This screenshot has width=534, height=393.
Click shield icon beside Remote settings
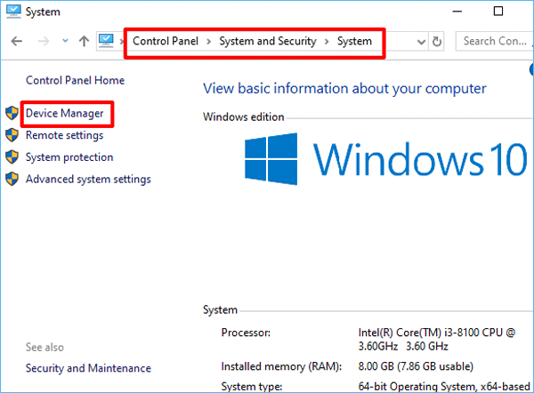click(12, 135)
